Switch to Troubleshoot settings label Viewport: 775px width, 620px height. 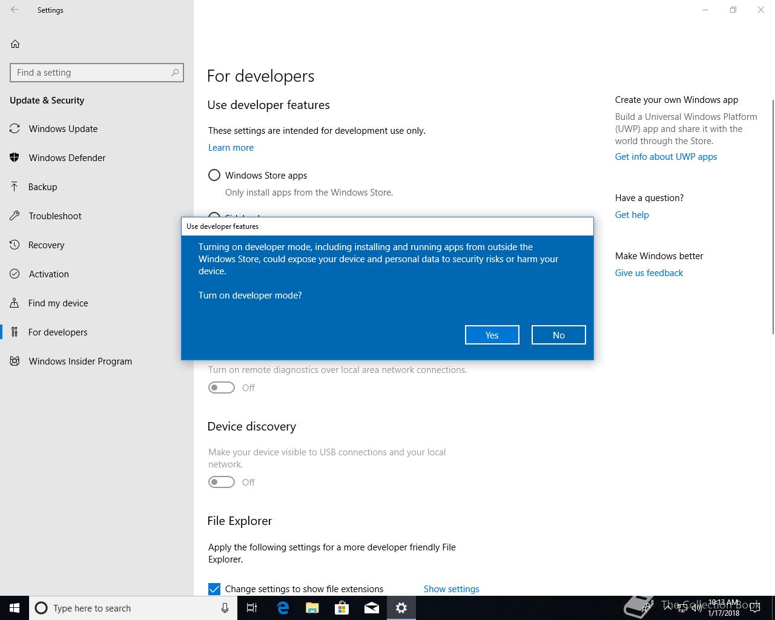[55, 216]
